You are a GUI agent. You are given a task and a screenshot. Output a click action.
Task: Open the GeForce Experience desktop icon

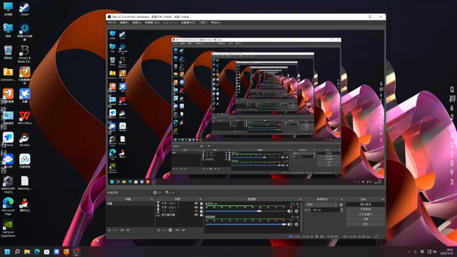click(8, 228)
